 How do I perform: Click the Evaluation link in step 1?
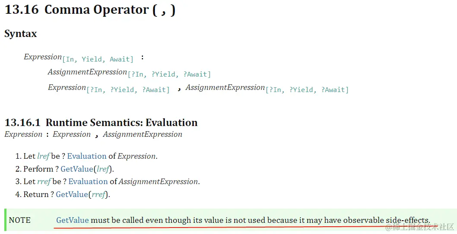pyautogui.click(x=87, y=156)
